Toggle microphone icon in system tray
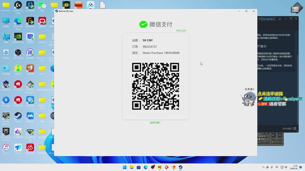 [x=272, y=167]
